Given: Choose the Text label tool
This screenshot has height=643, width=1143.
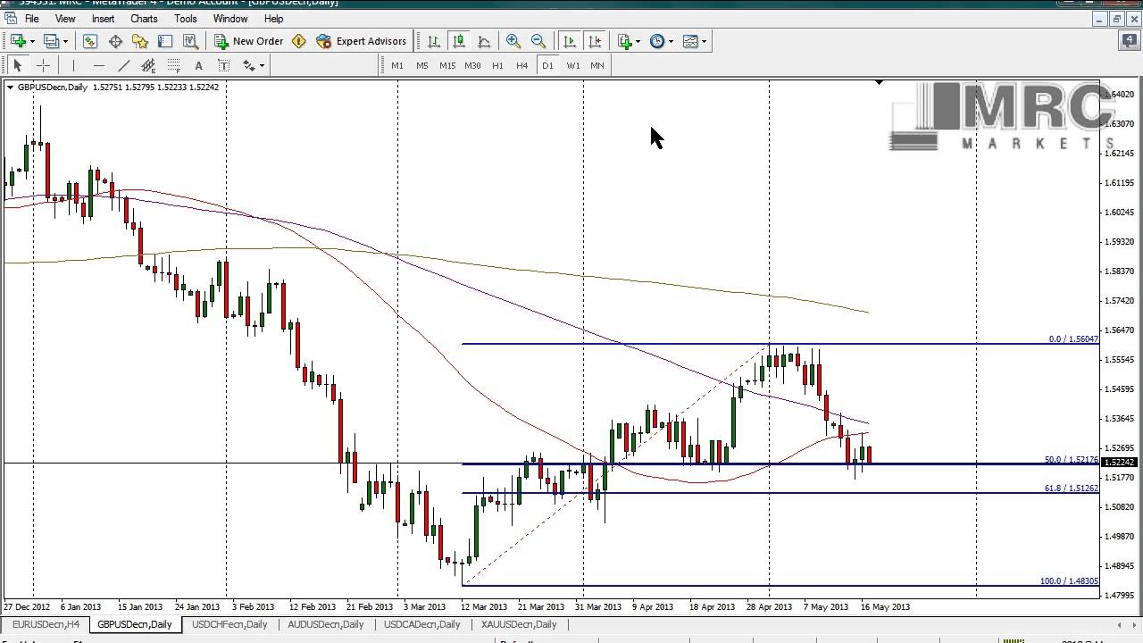Looking at the screenshot, I should [x=198, y=65].
